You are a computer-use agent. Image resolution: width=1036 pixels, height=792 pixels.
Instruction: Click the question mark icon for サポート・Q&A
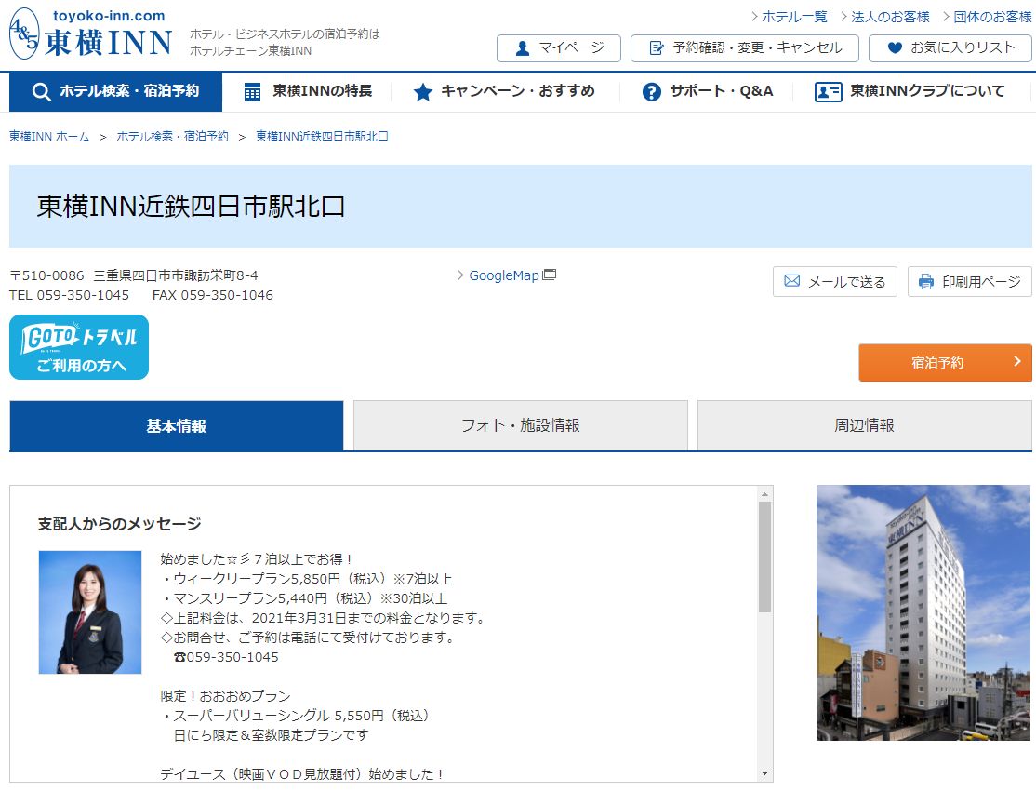652,92
